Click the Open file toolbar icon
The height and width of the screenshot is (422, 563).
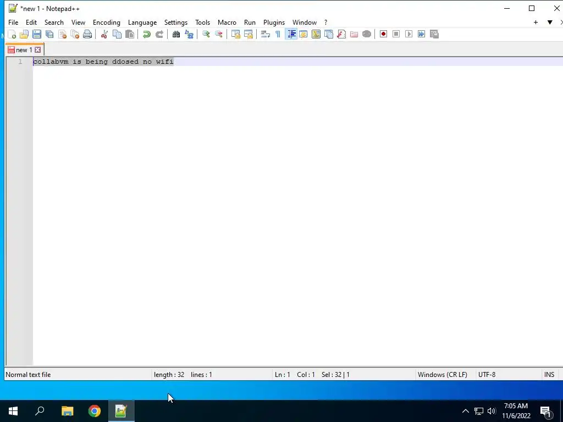coord(24,34)
